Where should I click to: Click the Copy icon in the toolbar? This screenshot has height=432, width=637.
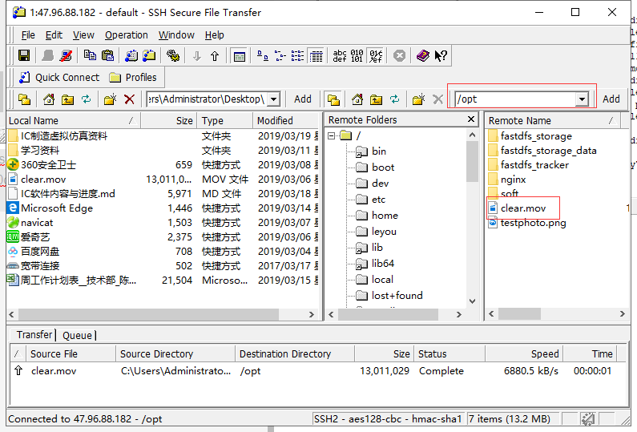tap(90, 55)
